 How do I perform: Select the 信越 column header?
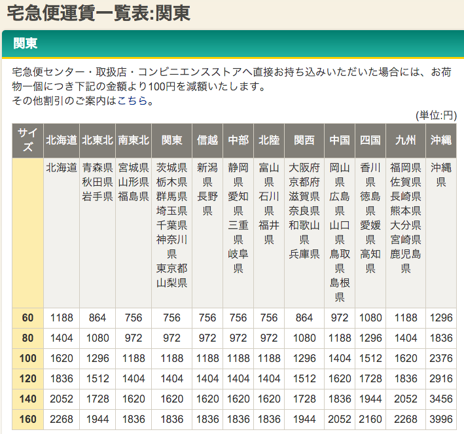coord(207,140)
